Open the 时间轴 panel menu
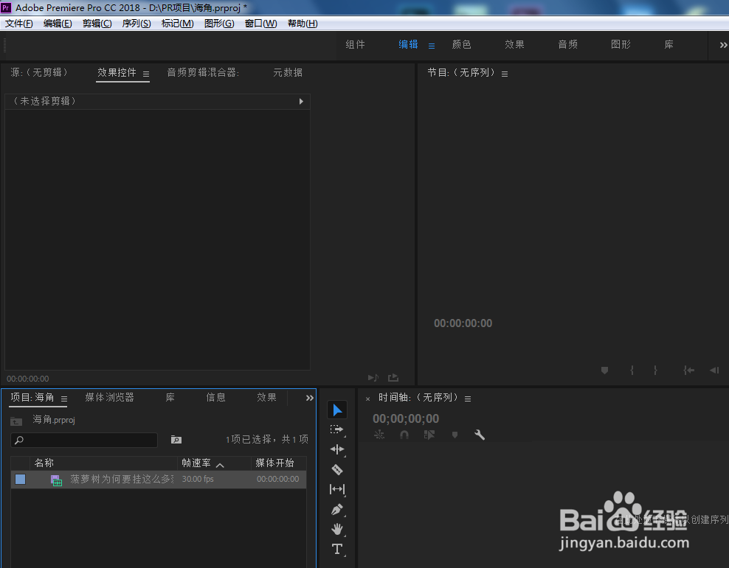The height and width of the screenshot is (568, 729). point(468,399)
